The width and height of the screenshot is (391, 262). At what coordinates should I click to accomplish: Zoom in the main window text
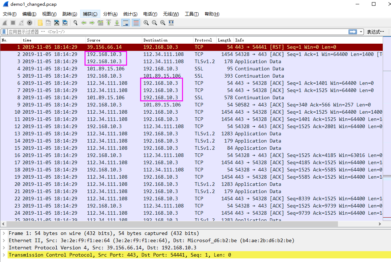146,23
